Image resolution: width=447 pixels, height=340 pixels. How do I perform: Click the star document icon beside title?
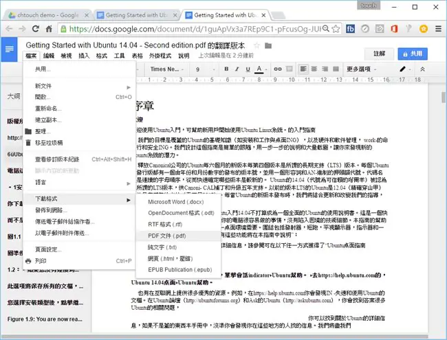(257, 45)
